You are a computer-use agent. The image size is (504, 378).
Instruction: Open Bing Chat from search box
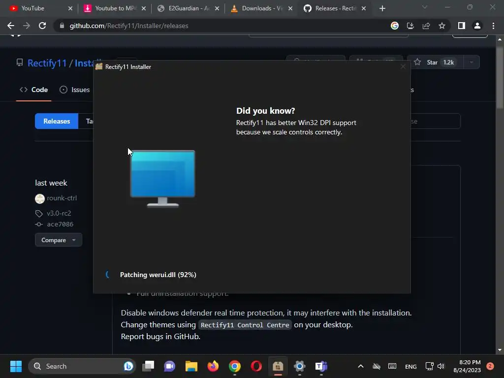(x=128, y=366)
